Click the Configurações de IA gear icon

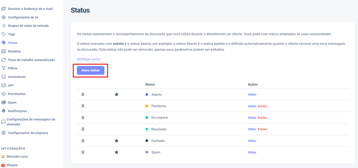[x=4, y=17]
